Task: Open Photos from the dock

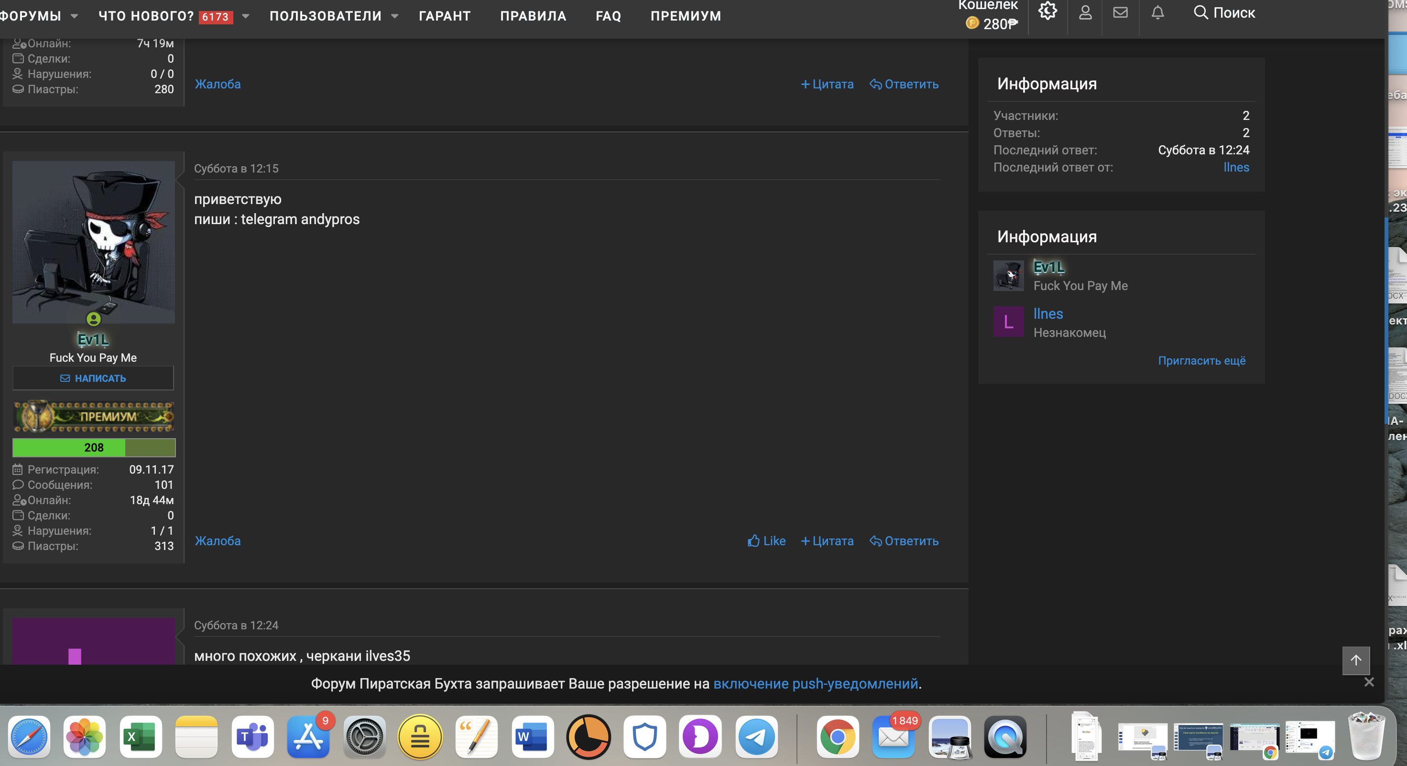Action: (85, 737)
